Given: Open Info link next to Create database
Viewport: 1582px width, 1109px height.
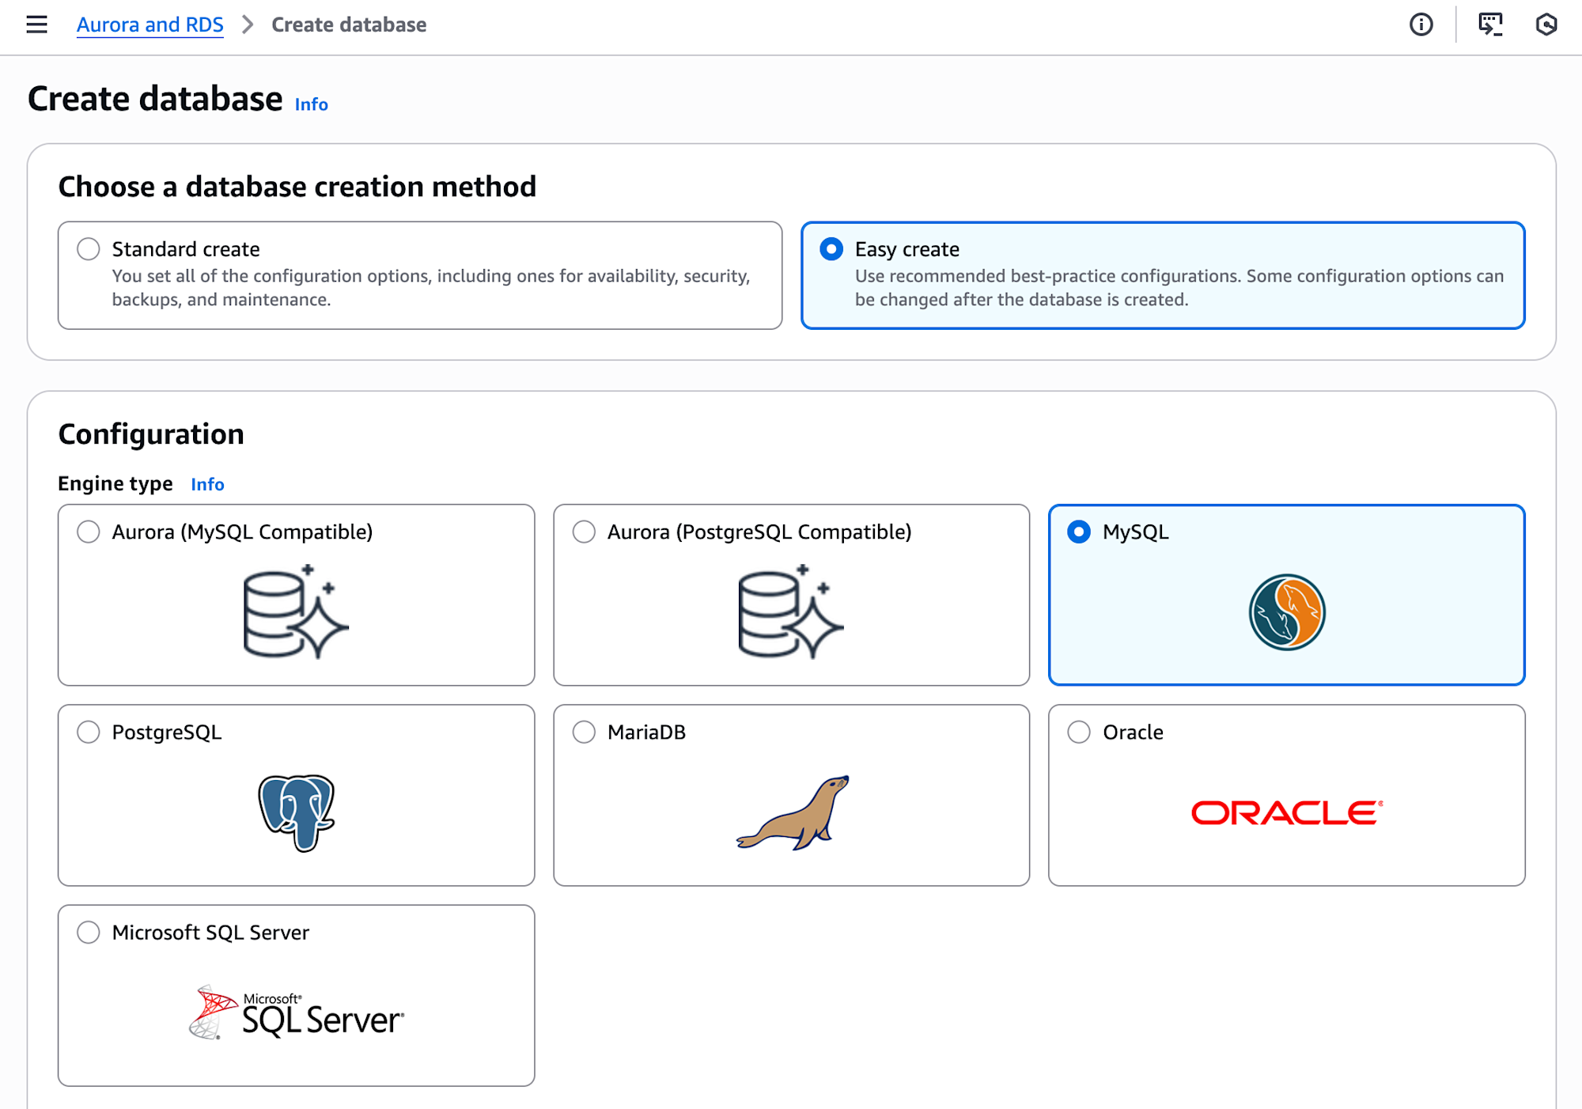Looking at the screenshot, I should [311, 104].
